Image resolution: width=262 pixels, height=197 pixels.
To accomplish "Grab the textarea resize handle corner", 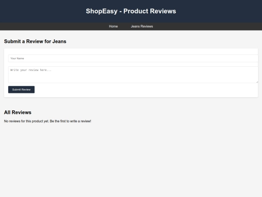I will click(x=257, y=82).
